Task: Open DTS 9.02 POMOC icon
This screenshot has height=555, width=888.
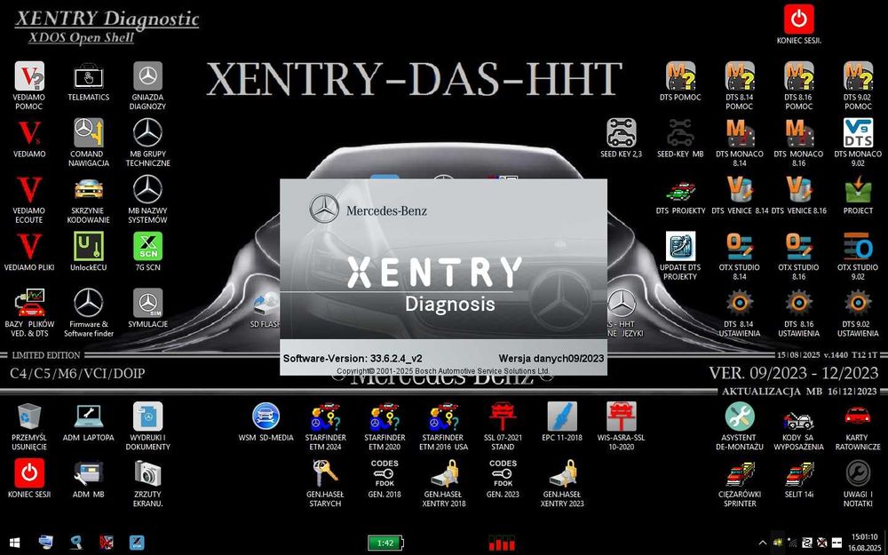Action: (858, 76)
